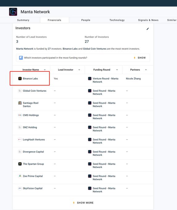Click Seed Round link in SkyVision Capital row
177x210 pixels.
104,190
